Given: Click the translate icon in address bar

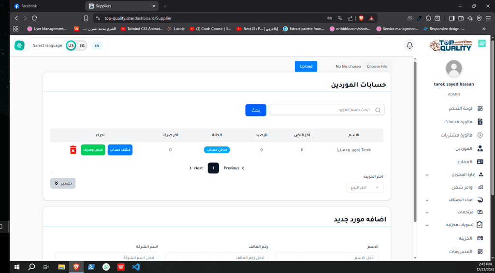Looking at the screenshot, I should [340, 18].
